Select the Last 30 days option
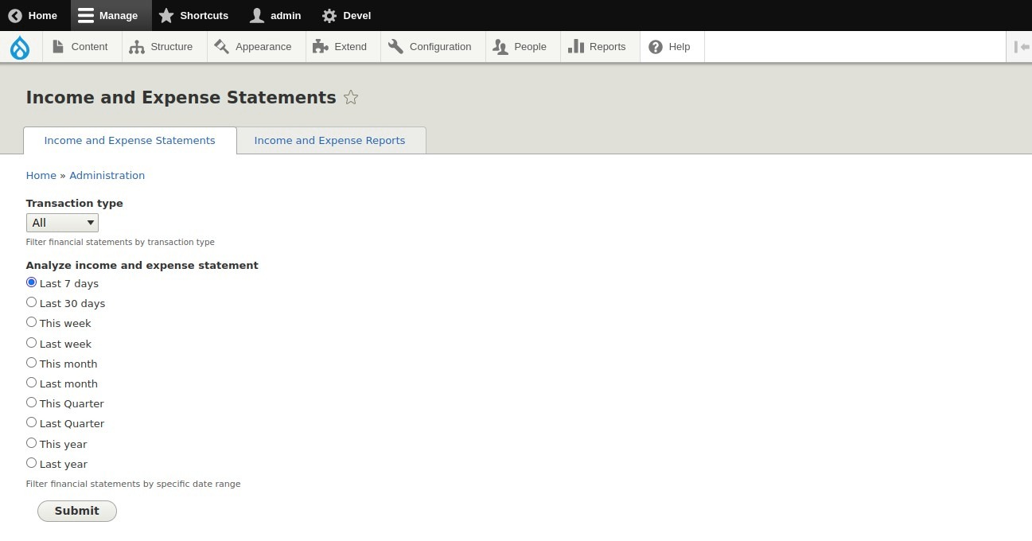This screenshot has width=1032, height=541. click(x=31, y=302)
